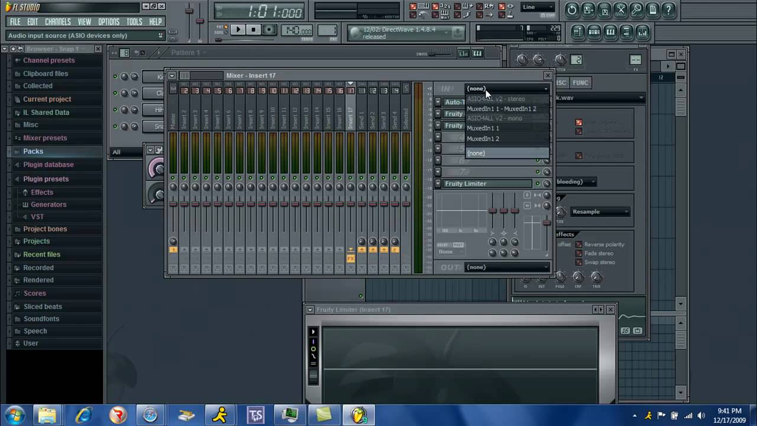Click the render to audio icon

[x=604, y=10]
